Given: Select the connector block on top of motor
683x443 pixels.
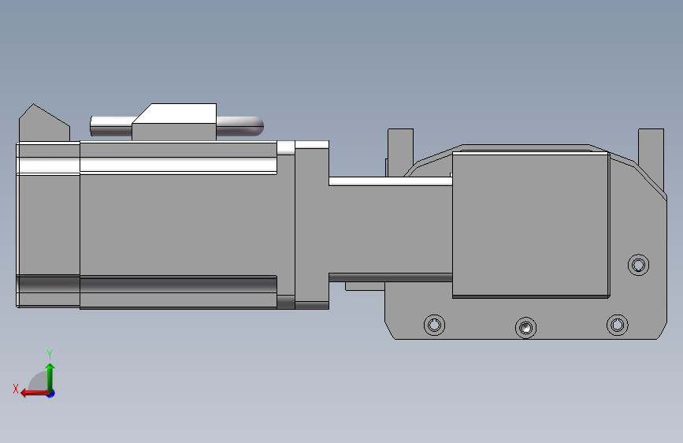Looking at the screenshot, I should coord(174,122).
